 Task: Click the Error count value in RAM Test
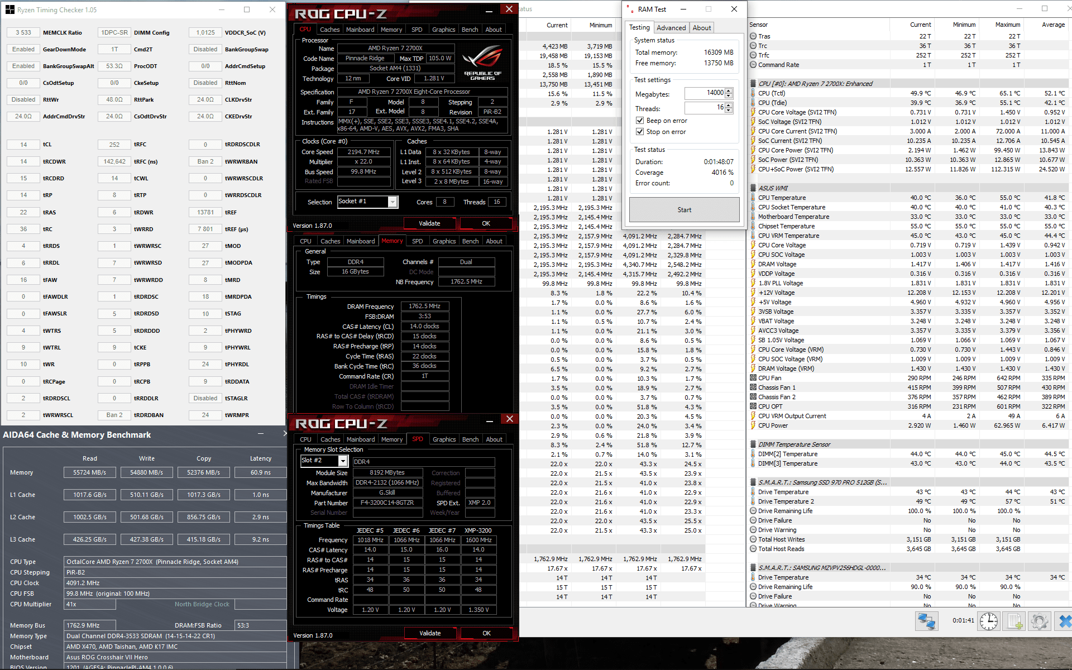731,183
